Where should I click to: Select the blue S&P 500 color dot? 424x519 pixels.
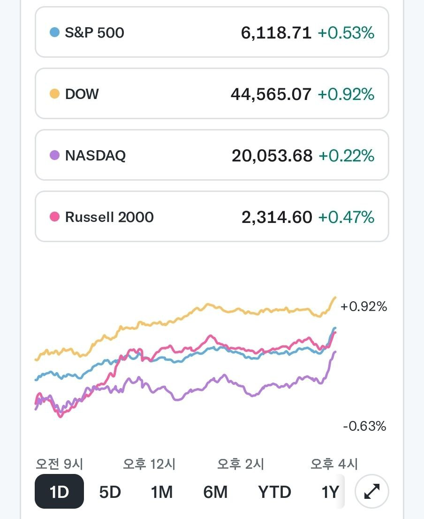pos(54,32)
